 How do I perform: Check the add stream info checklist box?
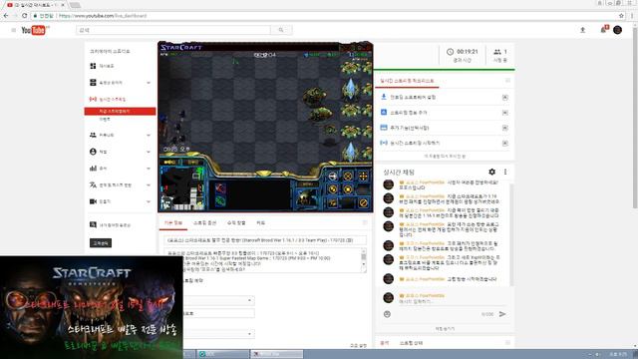click(x=505, y=113)
